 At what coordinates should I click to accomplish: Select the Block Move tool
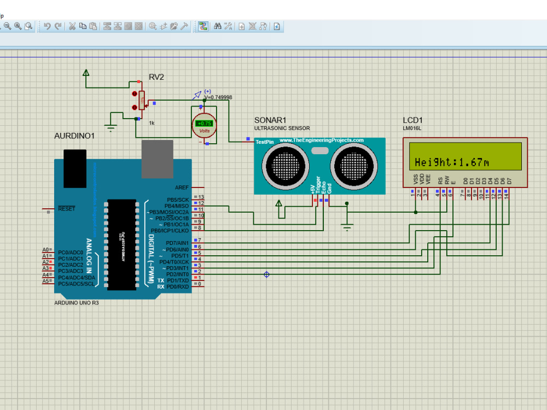click(117, 26)
